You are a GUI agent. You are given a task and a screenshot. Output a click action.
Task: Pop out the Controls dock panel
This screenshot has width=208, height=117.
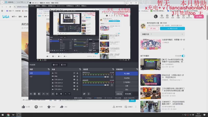(x=137, y=69)
